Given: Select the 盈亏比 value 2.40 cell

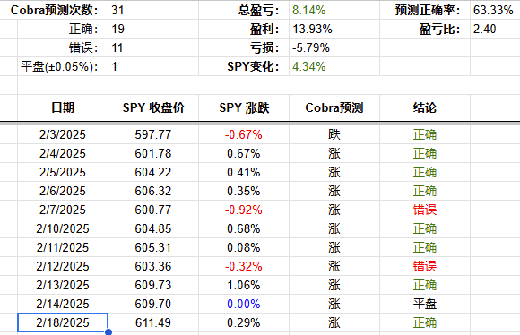Looking at the screenshot, I should coord(495,29).
